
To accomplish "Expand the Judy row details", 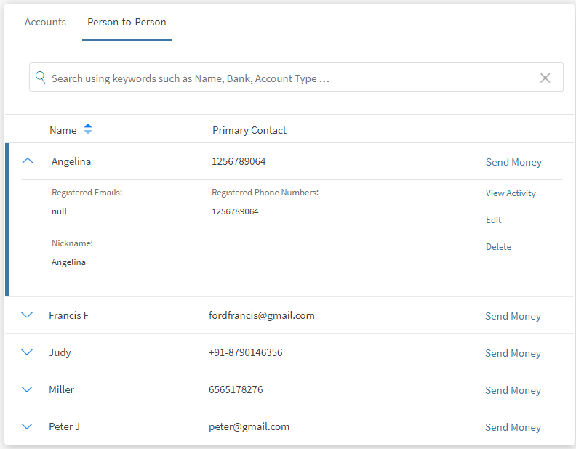I will pyautogui.click(x=28, y=352).
